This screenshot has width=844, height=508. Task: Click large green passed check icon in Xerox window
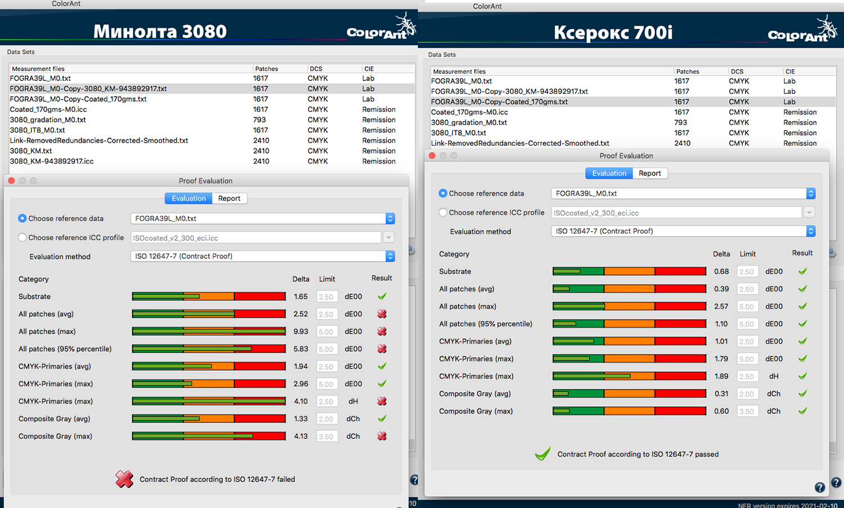tap(543, 453)
